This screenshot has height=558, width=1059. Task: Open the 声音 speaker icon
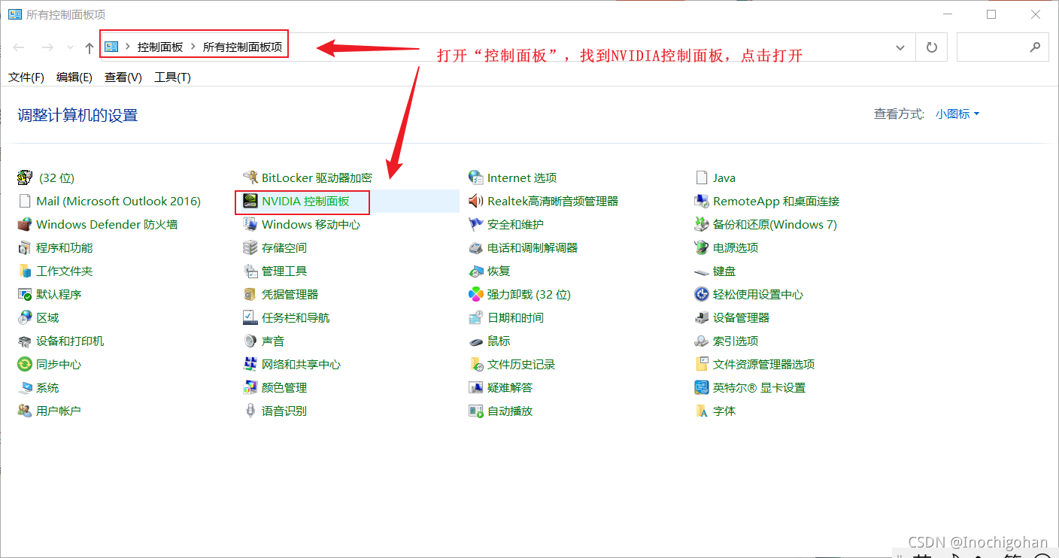[250, 341]
